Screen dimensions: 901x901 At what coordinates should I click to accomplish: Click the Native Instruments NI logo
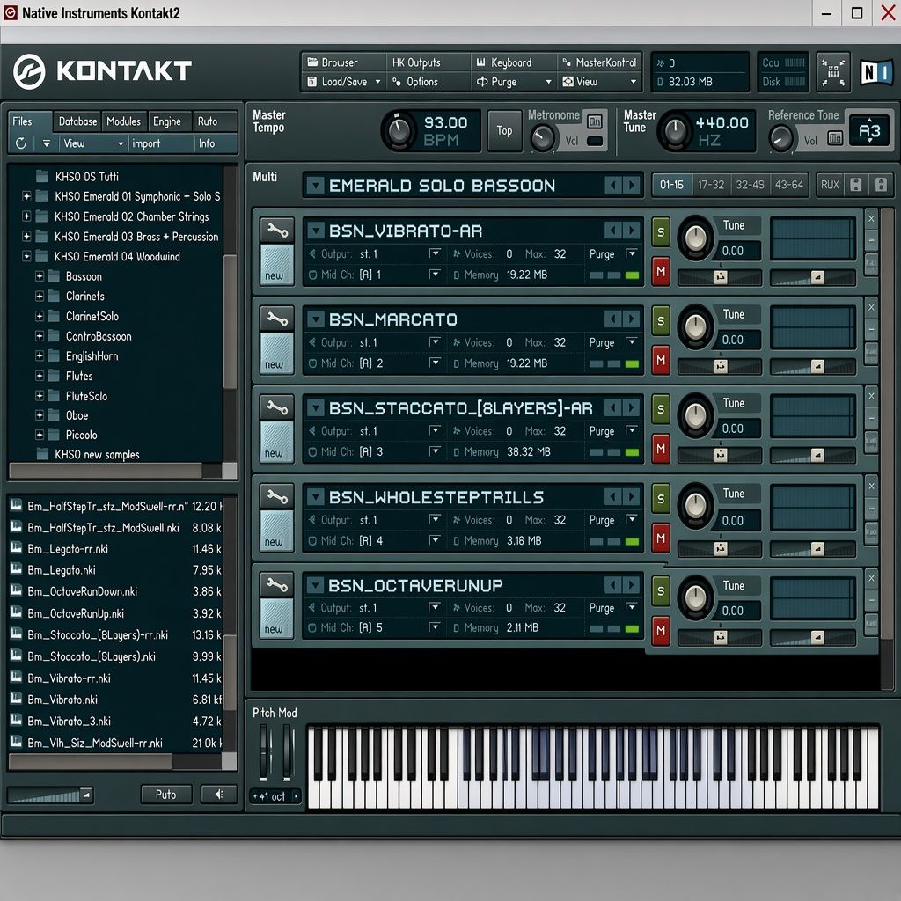click(x=876, y=72)
